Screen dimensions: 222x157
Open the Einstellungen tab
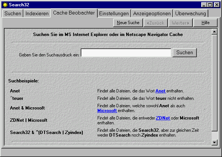pos(114,13)
